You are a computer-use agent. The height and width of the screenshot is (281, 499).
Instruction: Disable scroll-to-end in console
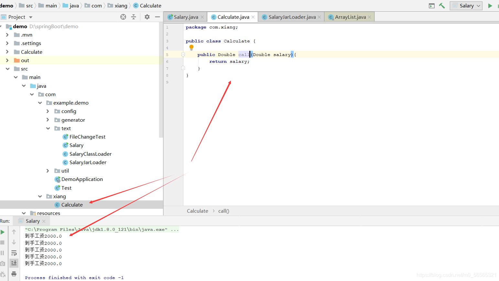(14, 263)
